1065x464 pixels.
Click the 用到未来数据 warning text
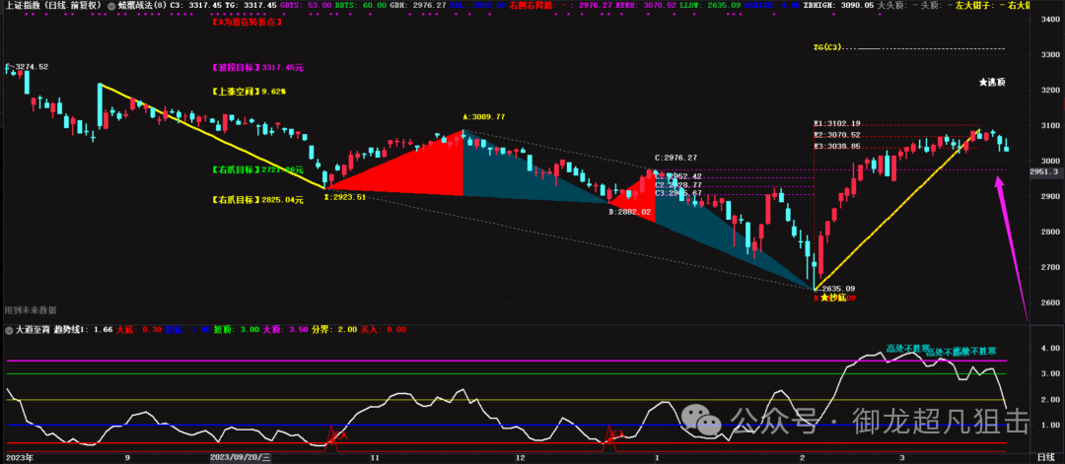coord(31,310)
